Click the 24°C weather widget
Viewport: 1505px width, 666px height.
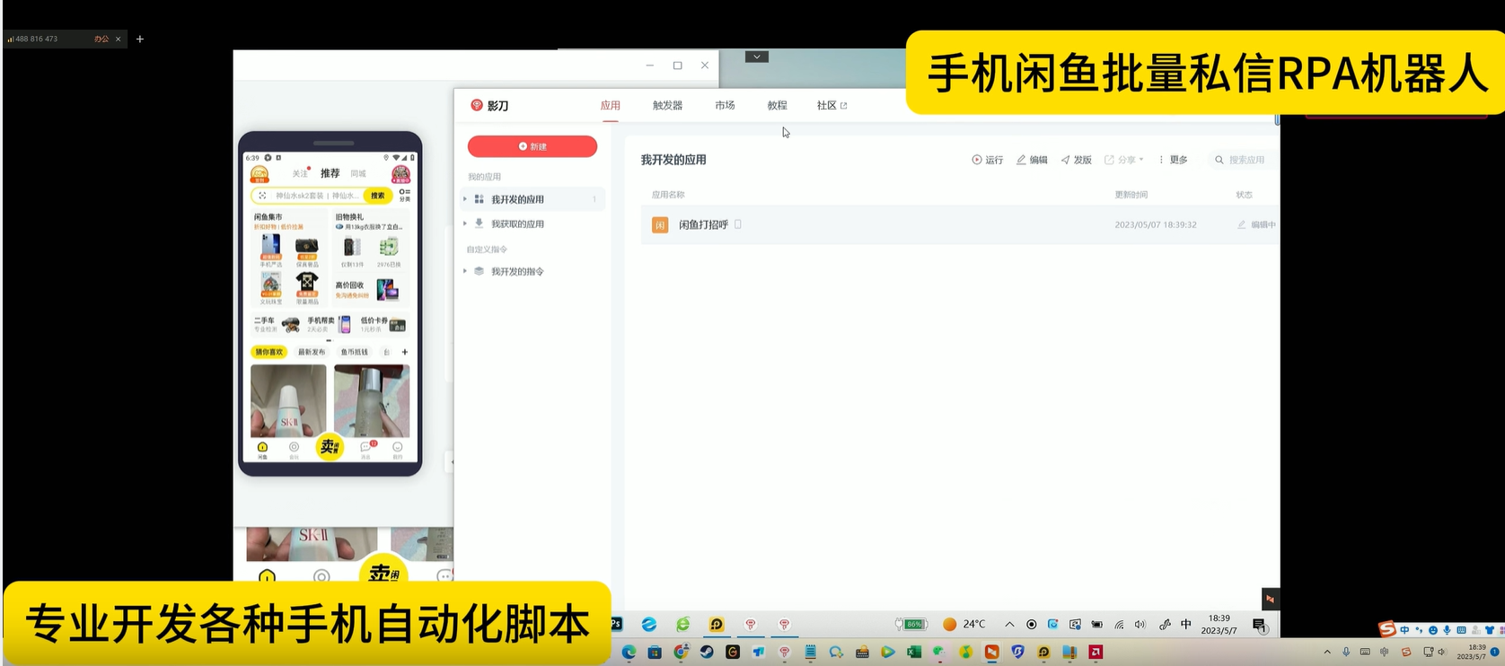pyautogui.click(x=964, y=624)
